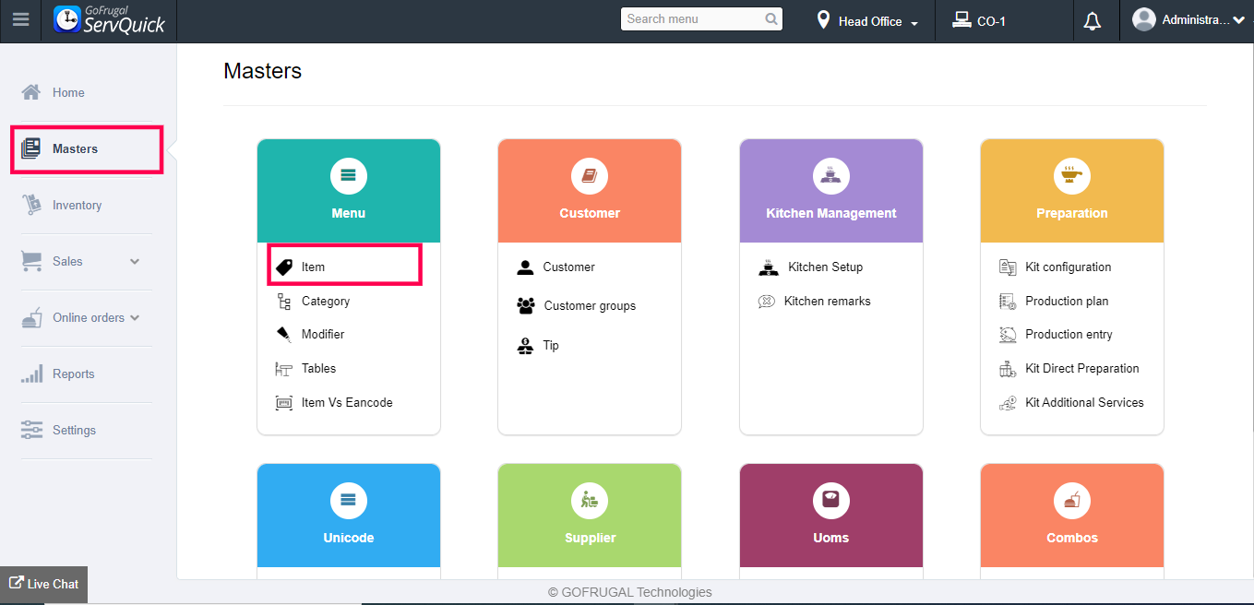Open the Item link under Menu
This screenshot has width=1254, height=605.
point(313,267)
